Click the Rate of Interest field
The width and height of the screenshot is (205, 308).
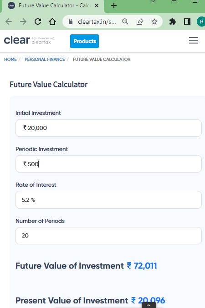(x=108, y=200)
